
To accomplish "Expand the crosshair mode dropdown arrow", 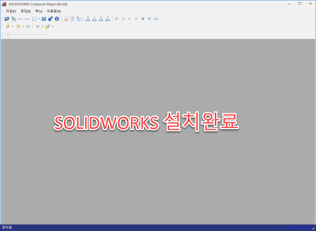I will (x=42, y=26).
